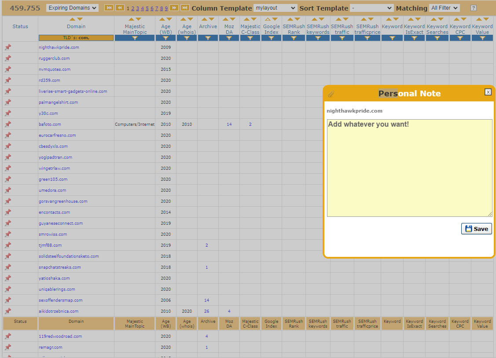The image size is (496, 358).
Task: Open the Moz DA column filter
Action: [x=229, y=38]
